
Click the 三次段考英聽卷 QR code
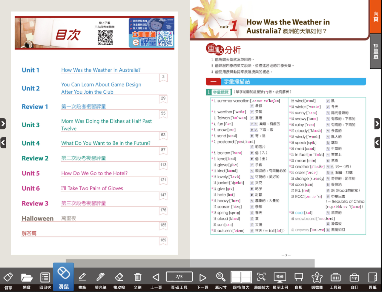click(x=105, y=38)
